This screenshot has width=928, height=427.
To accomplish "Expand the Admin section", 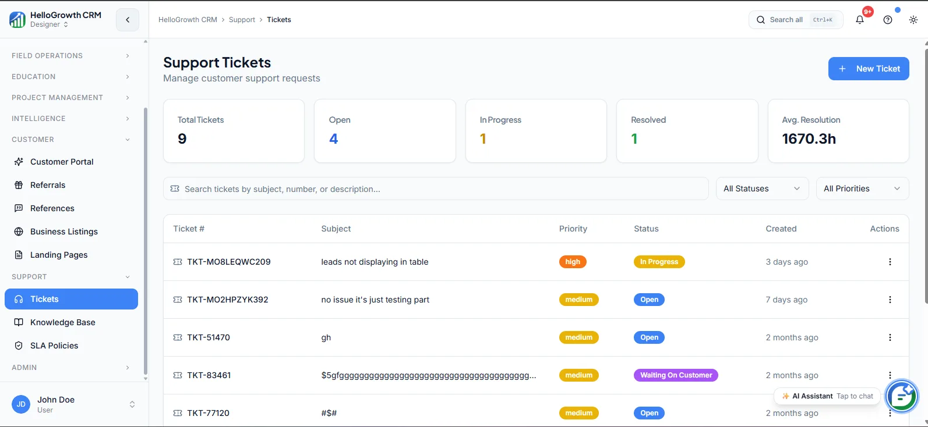I will (x=71, y=368).
